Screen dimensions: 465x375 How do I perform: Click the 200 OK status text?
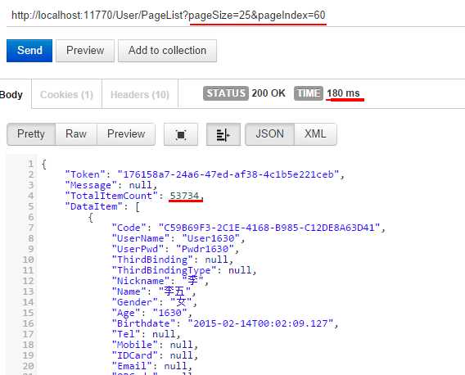tap(269, 93)
